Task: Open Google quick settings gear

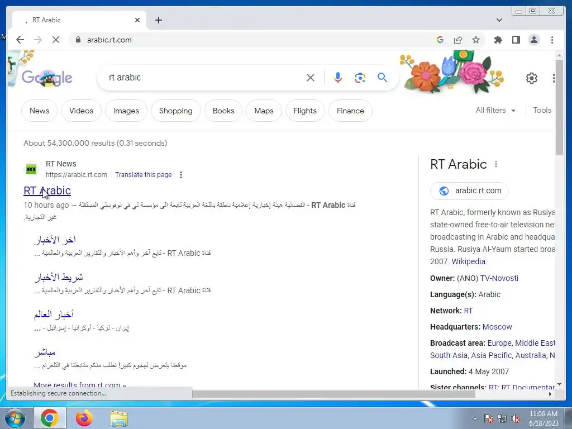Action: point(532,78)
